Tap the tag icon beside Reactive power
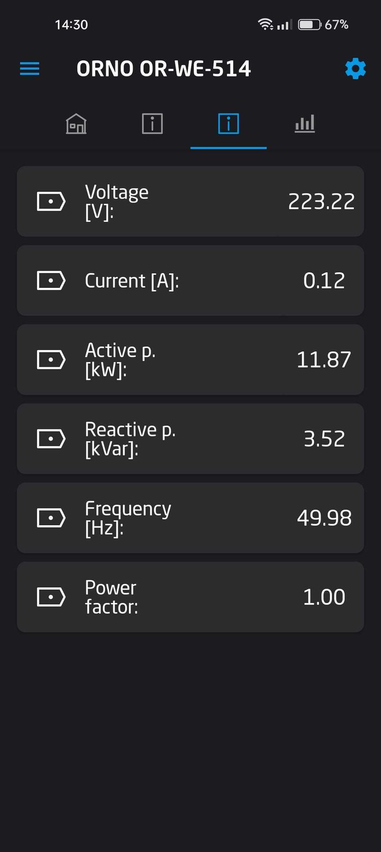 coord(51,439)
